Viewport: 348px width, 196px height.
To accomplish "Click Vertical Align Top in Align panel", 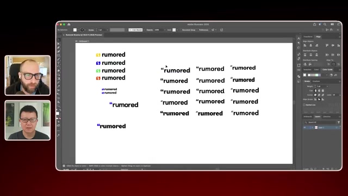I will (327, 45).
